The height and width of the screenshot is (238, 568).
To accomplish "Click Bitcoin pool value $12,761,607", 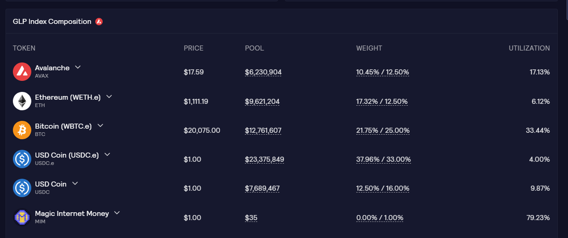I will 263,130.
